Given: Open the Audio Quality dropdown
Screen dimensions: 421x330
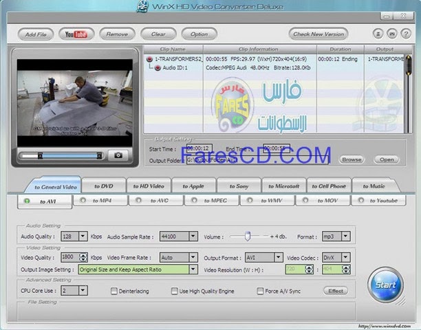Looking at the screenshot, I should [83, 236].
